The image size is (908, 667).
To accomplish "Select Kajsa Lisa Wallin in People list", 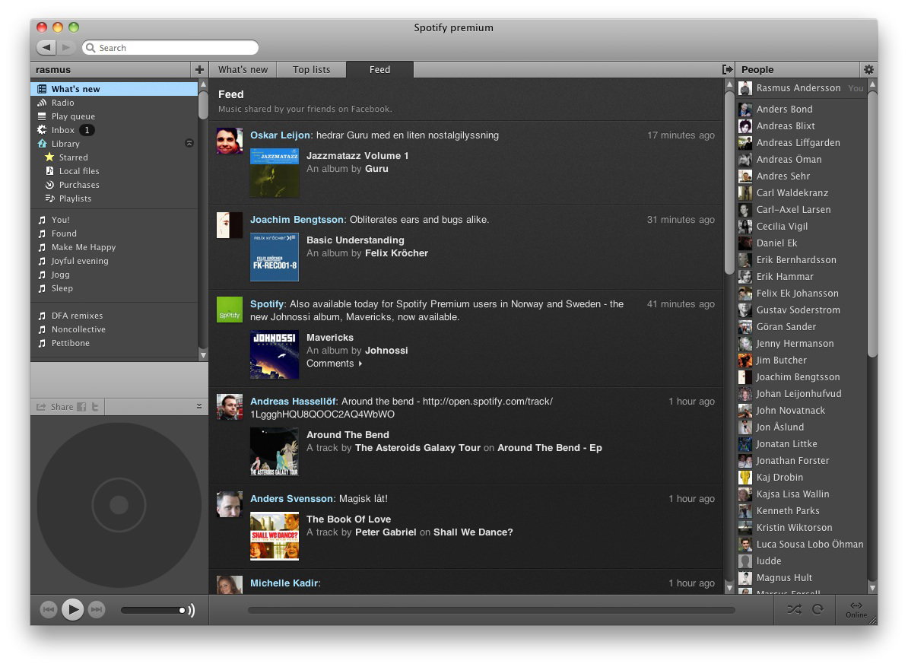I will [x=802, y=494].
